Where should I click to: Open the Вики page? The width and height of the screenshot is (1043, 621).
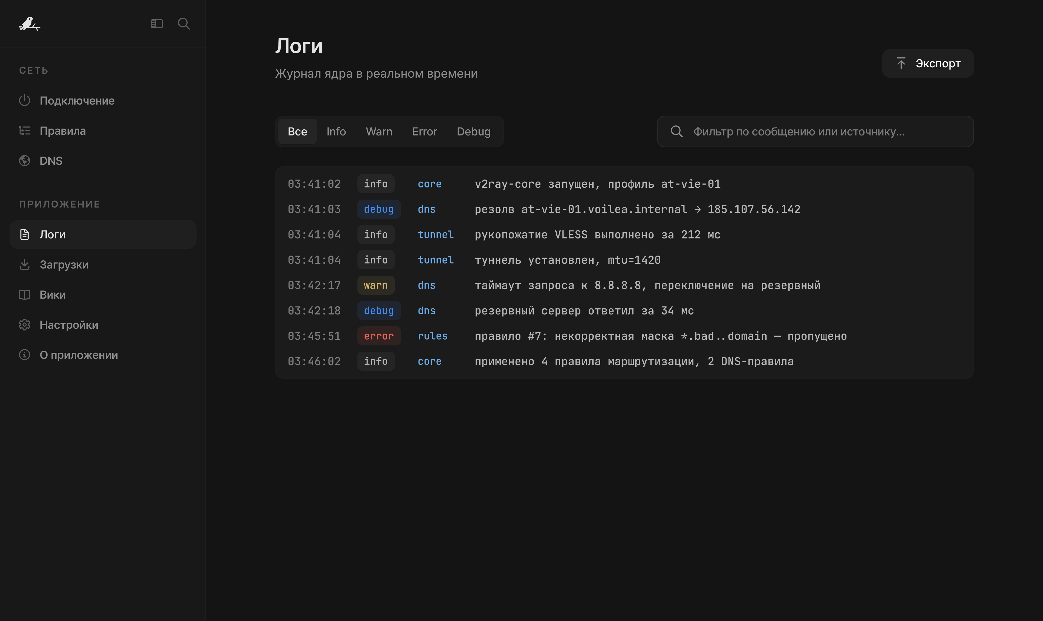(x=103, y=295)
